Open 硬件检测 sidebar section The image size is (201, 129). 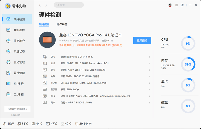pos(17,19)
